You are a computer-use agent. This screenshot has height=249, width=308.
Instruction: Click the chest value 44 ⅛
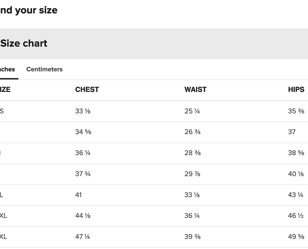[83, 216]
